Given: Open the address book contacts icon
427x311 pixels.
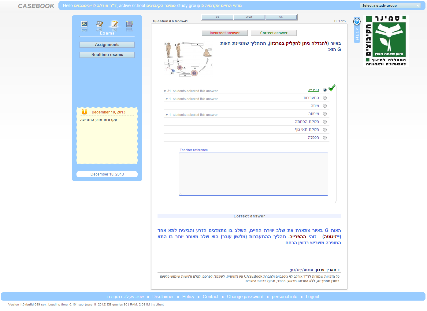Looking at the screenshot, I should tap(129, 24).
